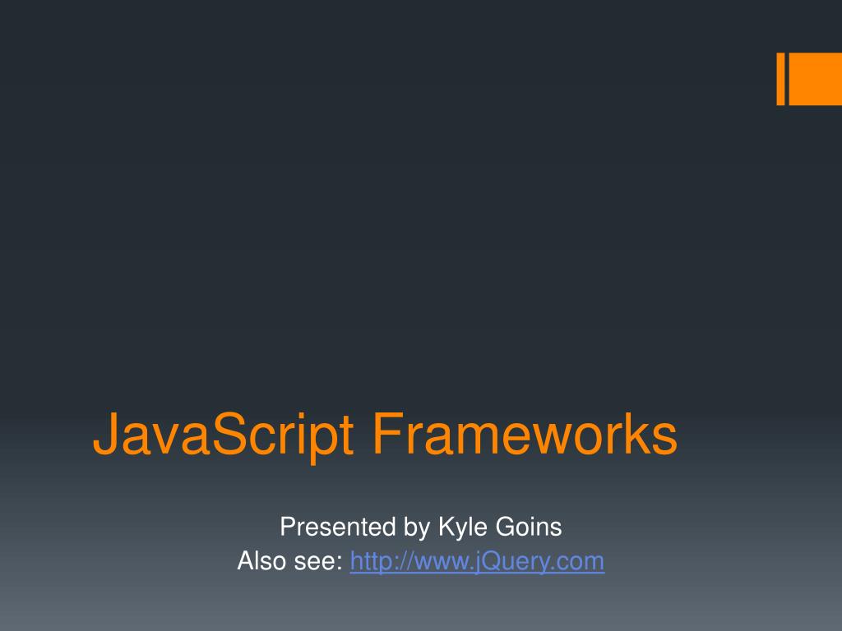The image size is (842, 631).
Task: Click the slide subtitle text block
Action: 421,542
